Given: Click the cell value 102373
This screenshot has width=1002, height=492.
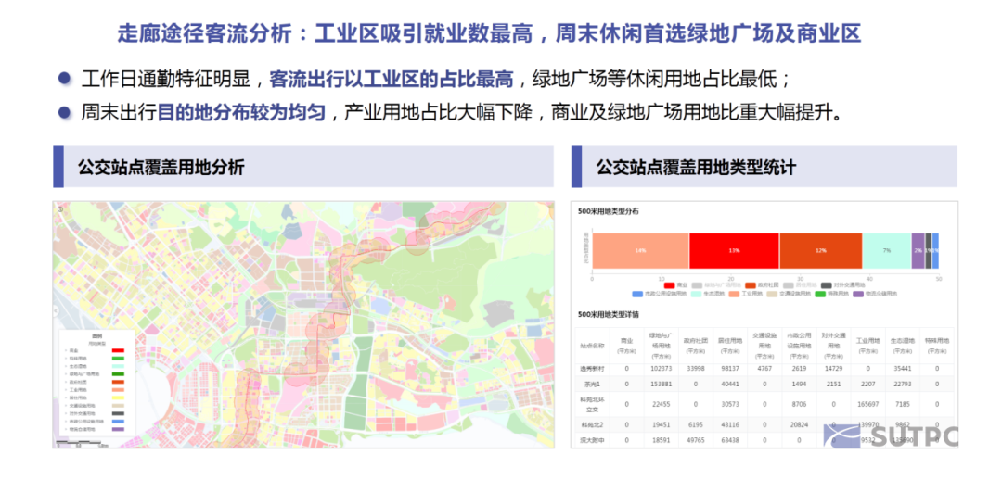Looking at the screenshot, I should (662, 369).
